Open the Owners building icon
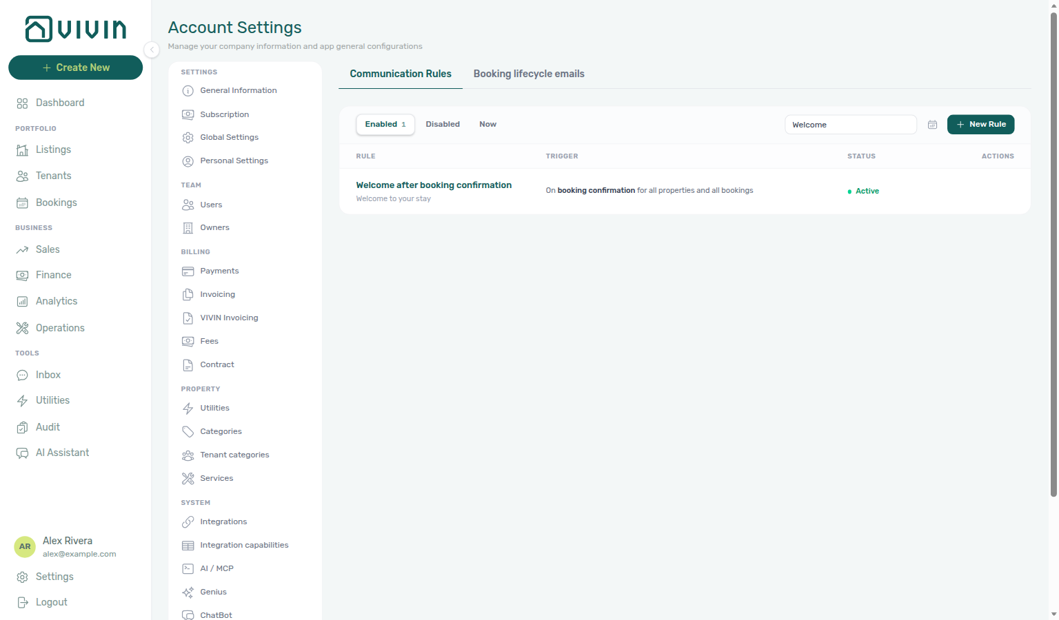The width and height of the screenshot is (1059, 620). coord(188,227)
